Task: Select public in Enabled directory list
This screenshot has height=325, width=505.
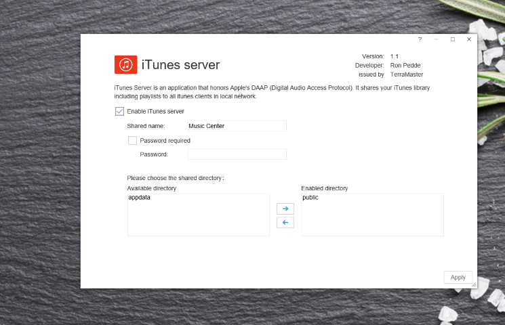Action: point(310,197)
